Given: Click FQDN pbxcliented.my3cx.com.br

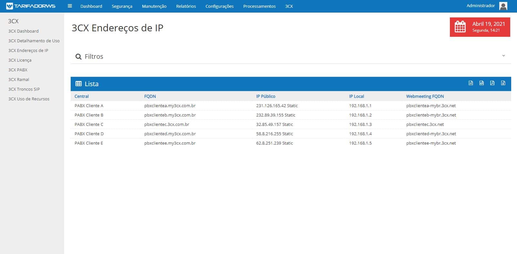Looking at the screenshot, I should (170, 134).
